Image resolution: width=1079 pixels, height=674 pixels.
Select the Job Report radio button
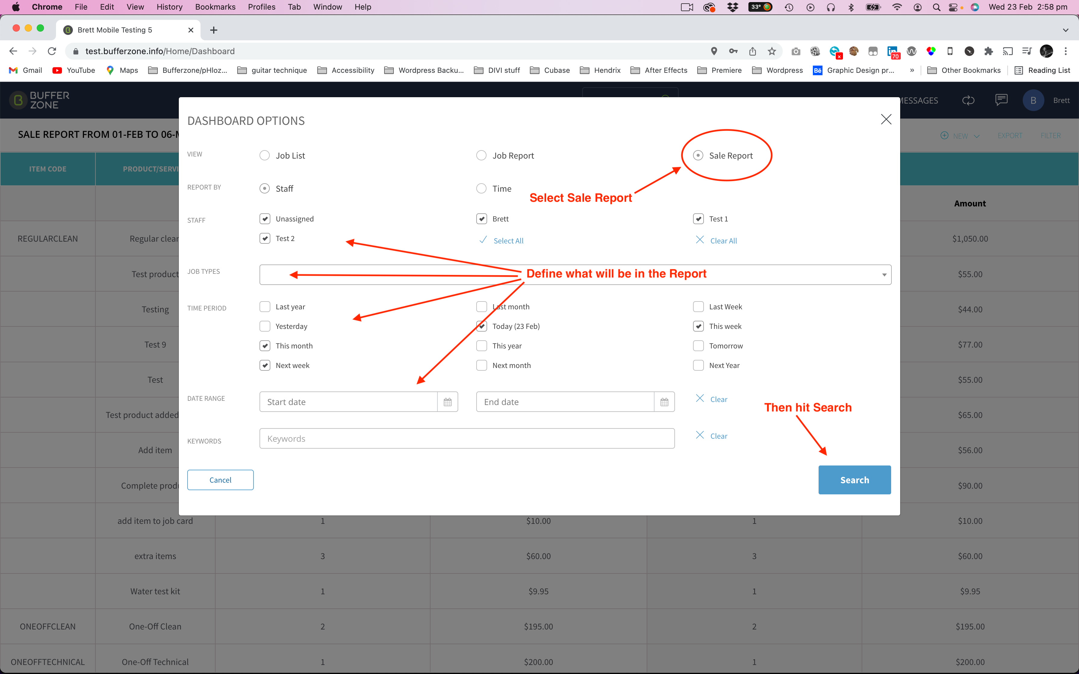pyautogui.click(x=481, y=156)
